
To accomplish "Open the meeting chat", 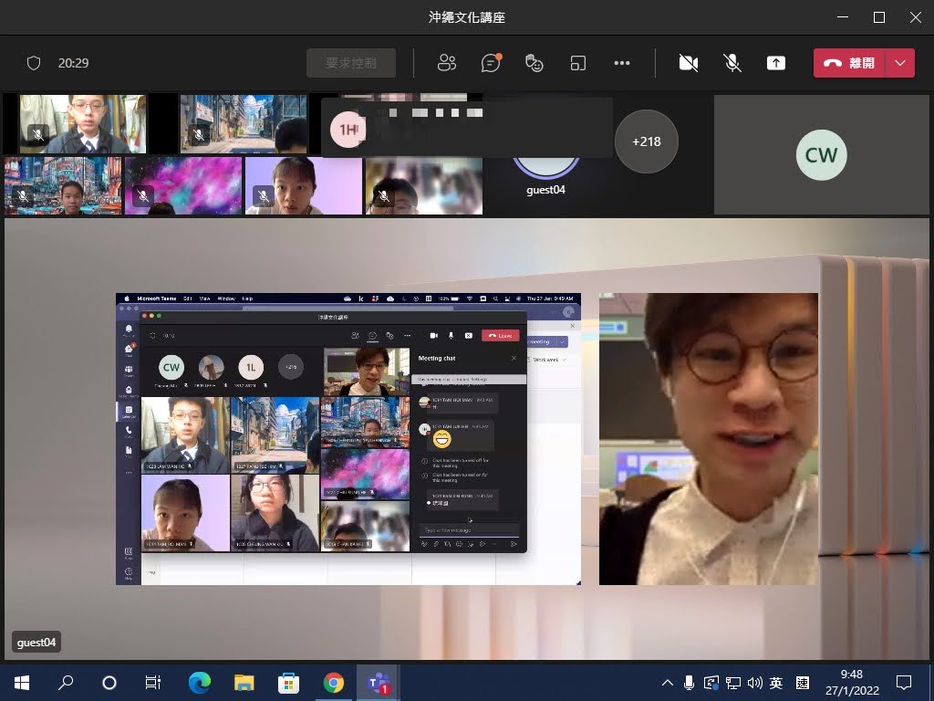I will click(492, 63).
